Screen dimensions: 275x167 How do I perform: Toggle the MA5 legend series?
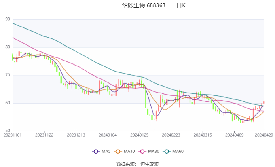click(101, 151)
